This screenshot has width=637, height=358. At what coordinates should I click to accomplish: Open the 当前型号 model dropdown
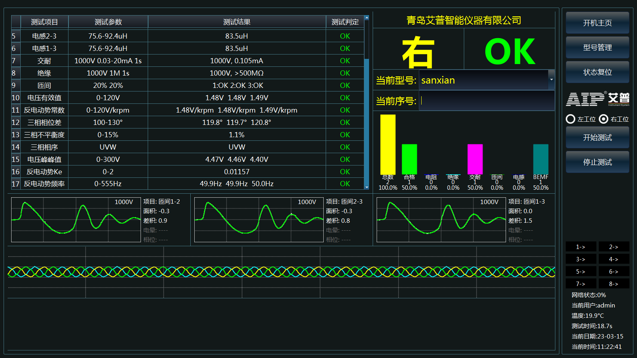click(551, 80)
